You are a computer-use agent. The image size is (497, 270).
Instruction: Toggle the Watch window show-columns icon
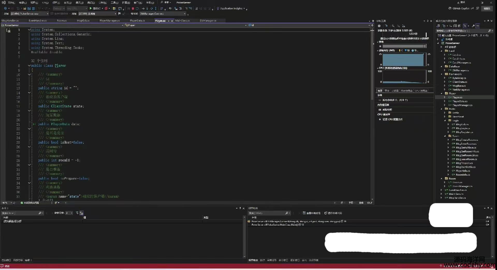point(82,213)
